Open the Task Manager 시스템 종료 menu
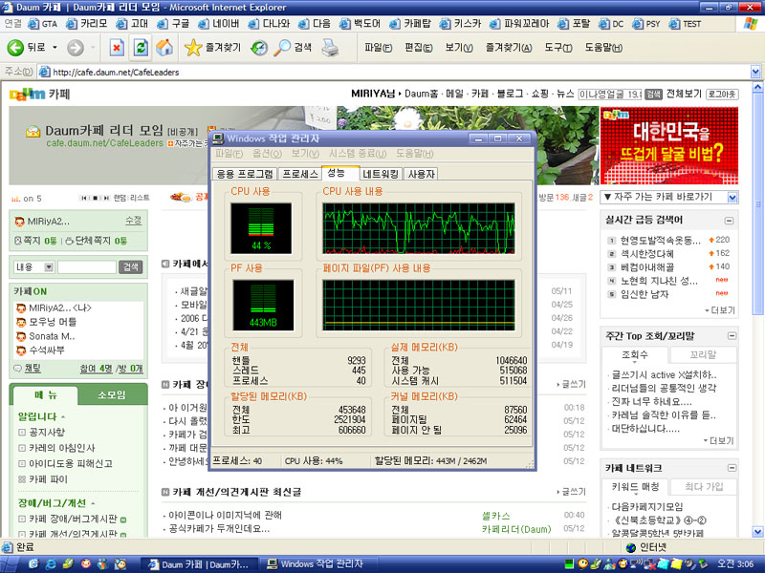 357,154
